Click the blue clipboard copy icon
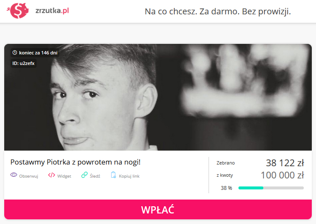This screenshot has width=316, height=224. coord(113,175)
